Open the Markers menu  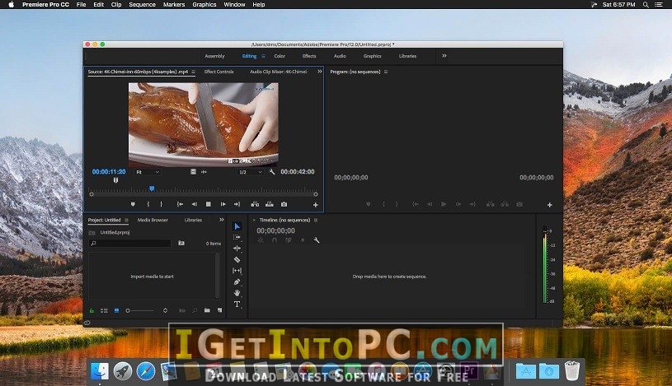pyautogui.click(x=174, y=5)
